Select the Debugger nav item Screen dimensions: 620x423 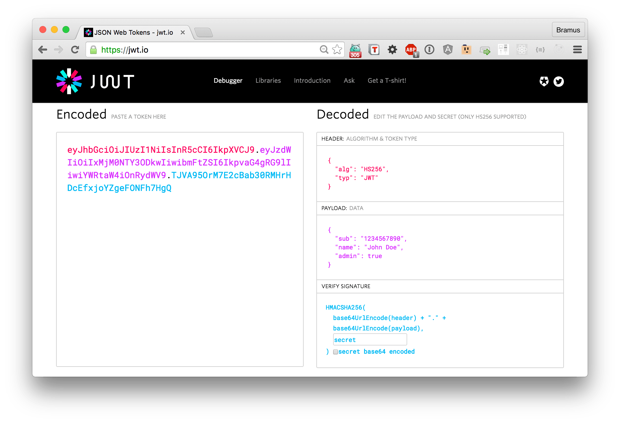click(228, 81)
